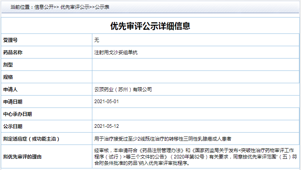This screenshot has width=301, height=170.
Task: Click the 拟优先审评的理由 row label
Action: point(22,157)
